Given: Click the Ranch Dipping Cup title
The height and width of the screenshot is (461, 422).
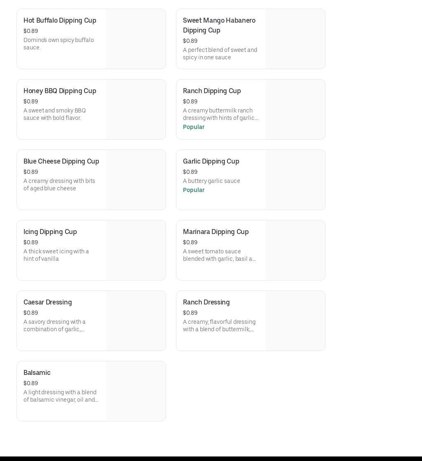Looking at the screenshot, I should [212, 91].
